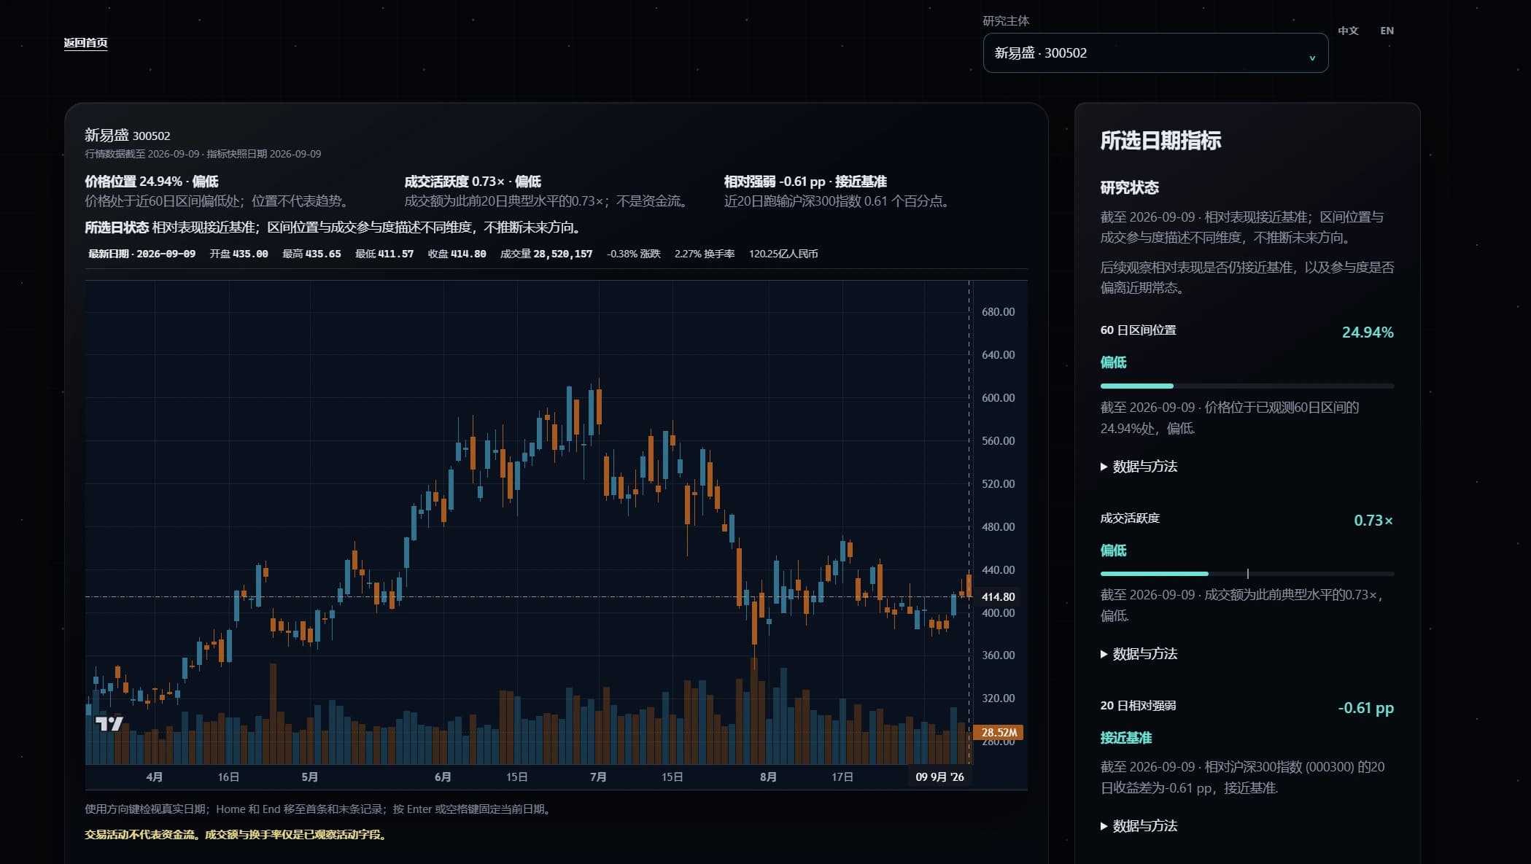Click the 所选日期指标 heading
The image size is (1531, 864).
[1160, 140]
